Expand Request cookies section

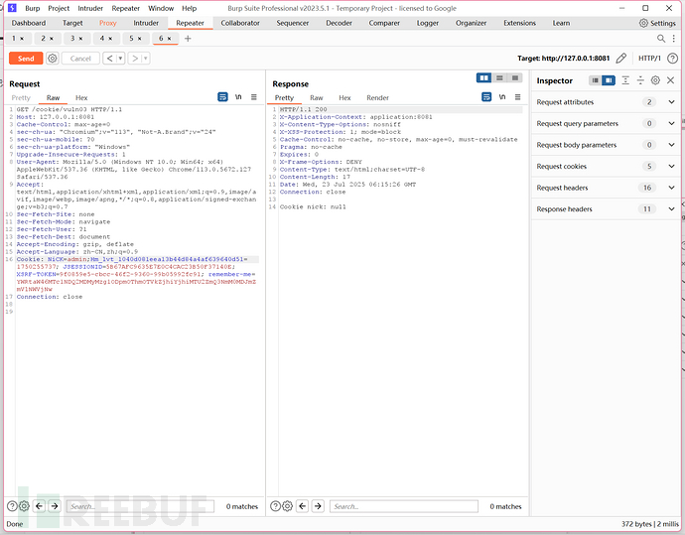[x=671, y=166]
